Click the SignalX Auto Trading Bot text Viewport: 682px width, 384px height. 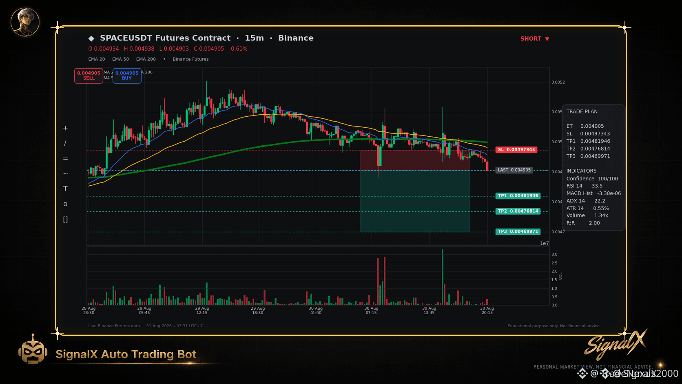tap(126, 354)
